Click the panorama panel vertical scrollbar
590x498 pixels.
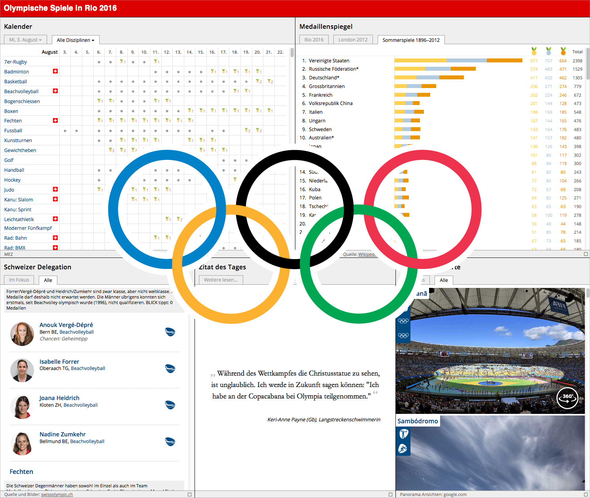[x=588, y=293]
